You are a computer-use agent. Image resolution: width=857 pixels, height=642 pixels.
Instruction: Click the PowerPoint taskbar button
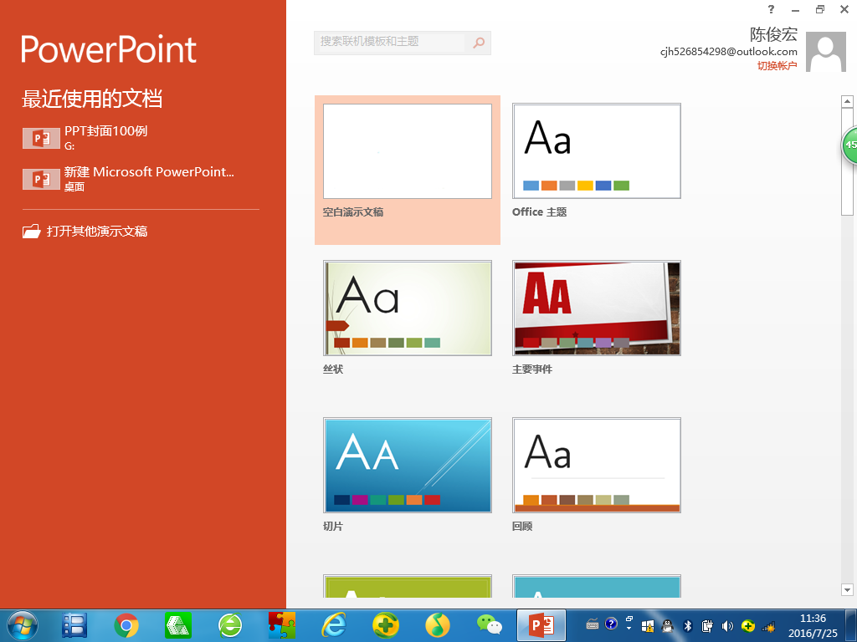(541, 625)
